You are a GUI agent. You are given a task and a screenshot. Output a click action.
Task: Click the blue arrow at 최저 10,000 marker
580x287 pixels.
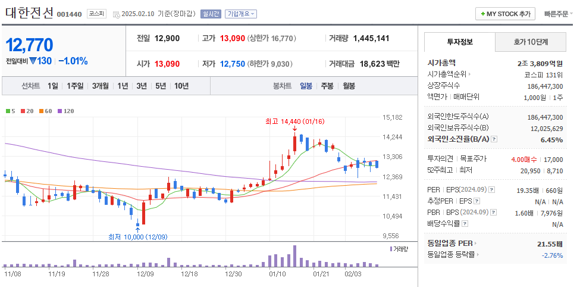tap(138, 230)
